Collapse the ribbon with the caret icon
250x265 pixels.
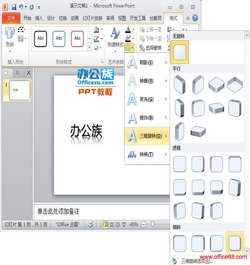(x=188, y=18)
